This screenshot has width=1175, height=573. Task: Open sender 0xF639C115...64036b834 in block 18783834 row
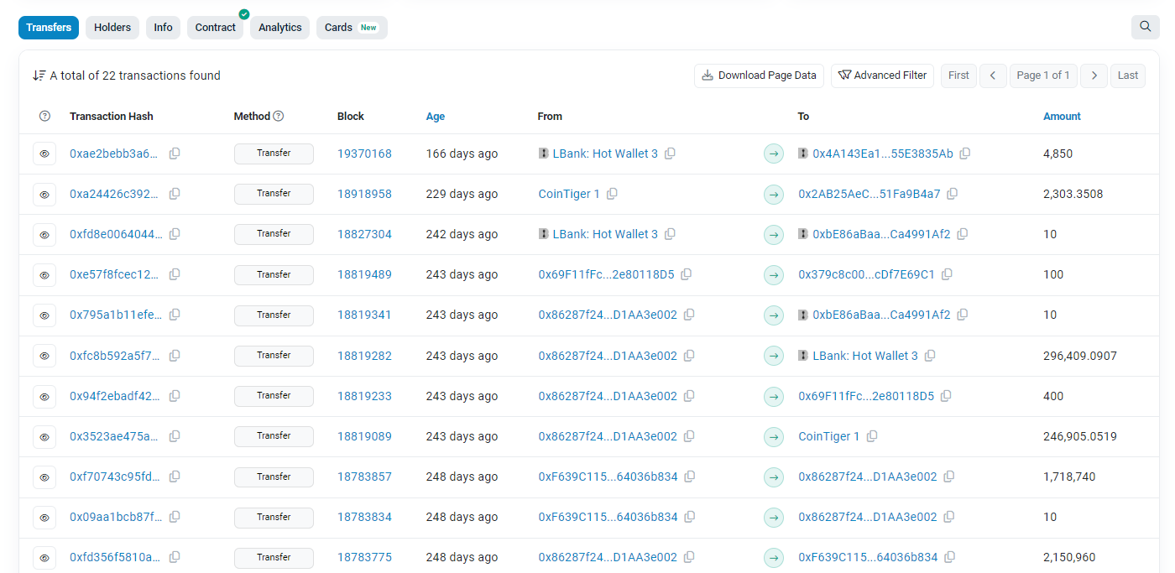608,517
